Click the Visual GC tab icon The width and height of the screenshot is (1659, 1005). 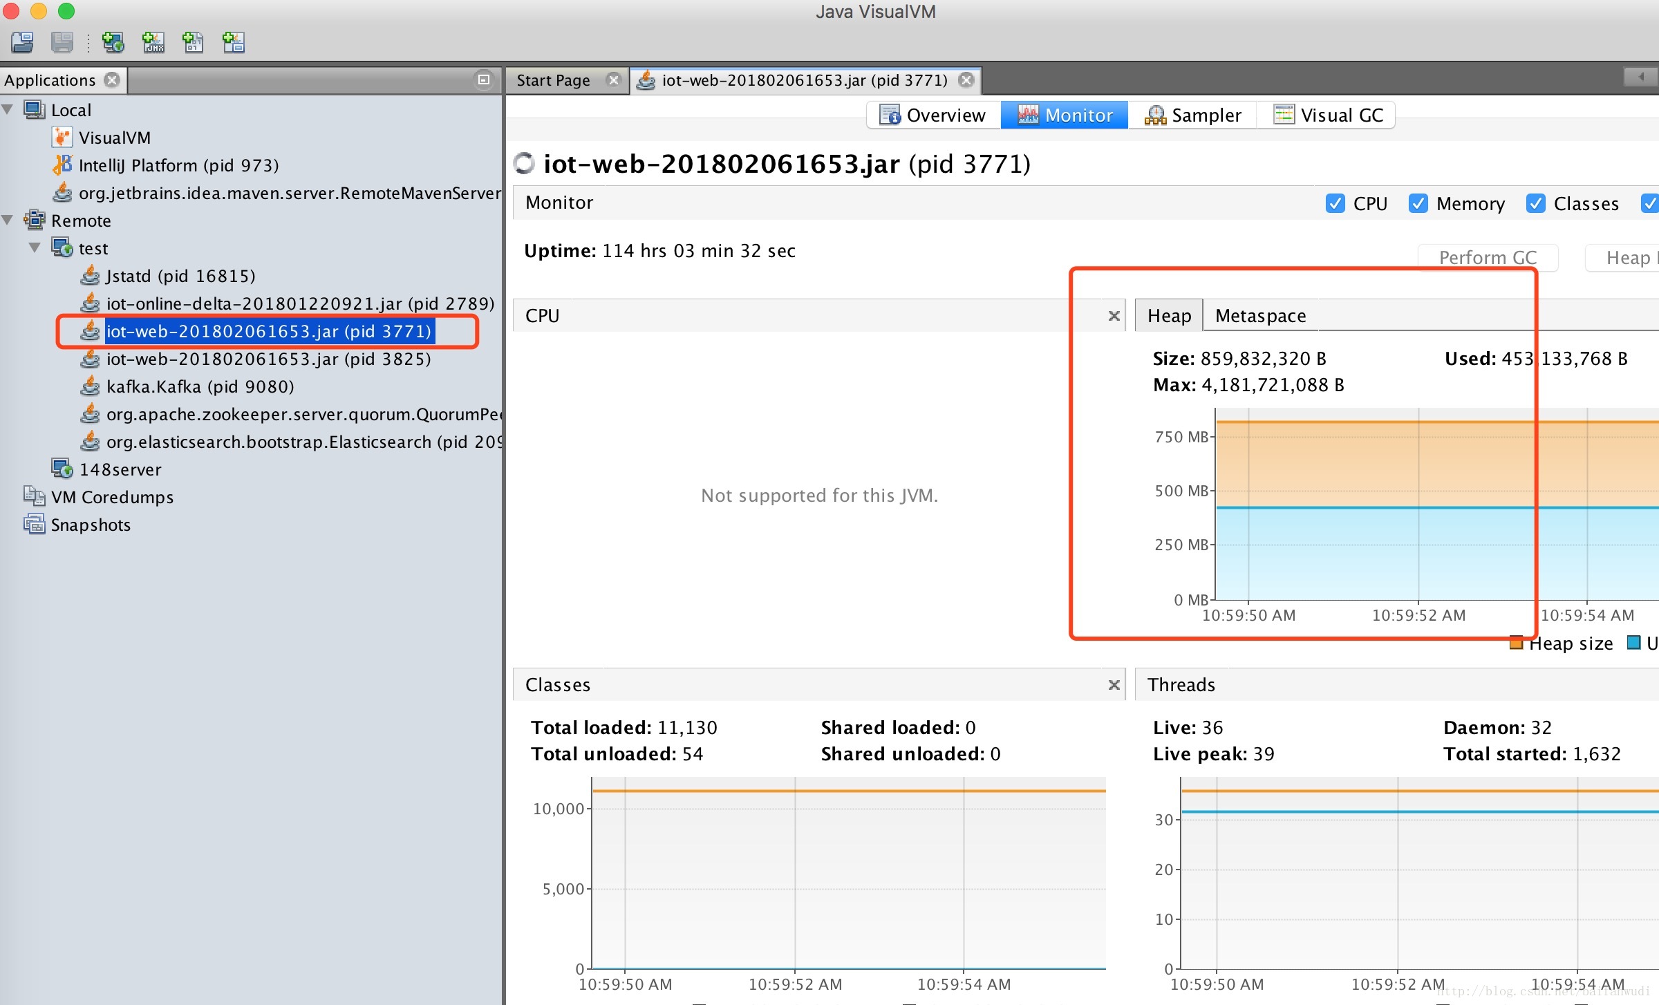[x=1282, y=114]
